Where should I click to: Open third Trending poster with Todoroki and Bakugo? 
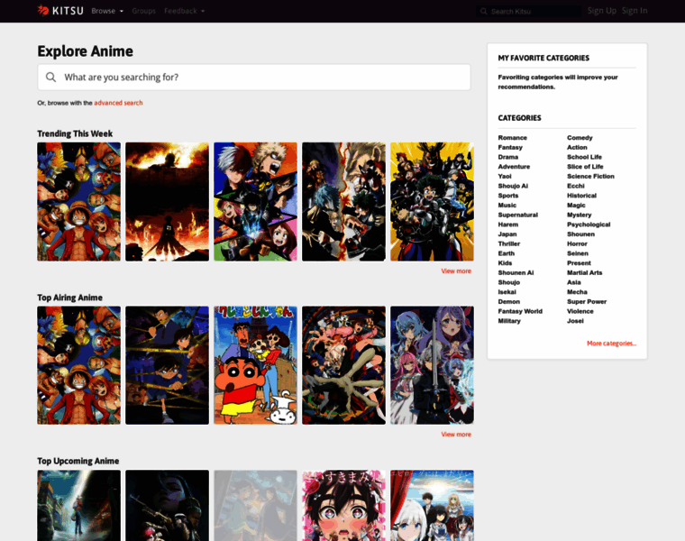tap(255, 202)
